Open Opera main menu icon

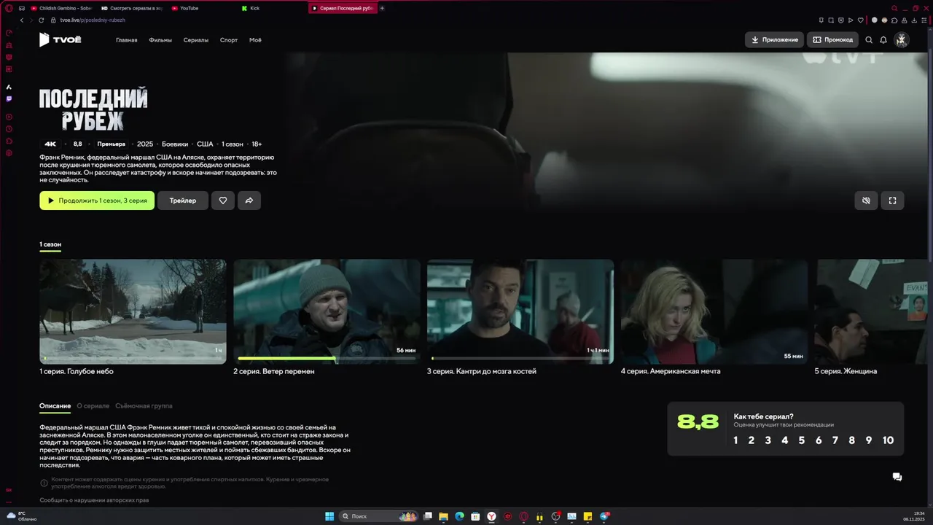coord(9,8)
